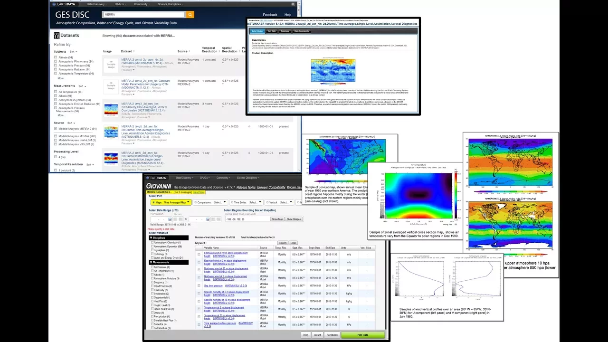Click the Feedback link in the GES DISC header
608x342 pixels.
(270, 15)
